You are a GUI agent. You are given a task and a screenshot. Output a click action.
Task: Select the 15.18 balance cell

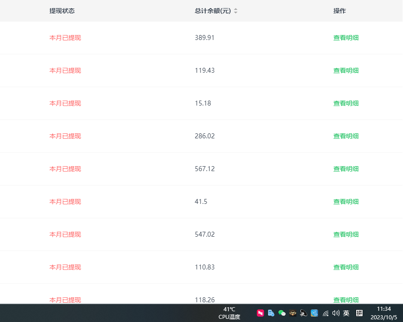click(203, 103)
